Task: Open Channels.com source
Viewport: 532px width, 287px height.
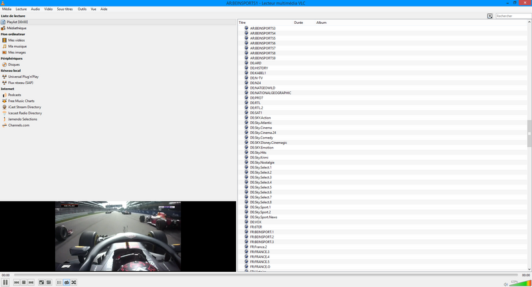Action: (x=19, y=125)
